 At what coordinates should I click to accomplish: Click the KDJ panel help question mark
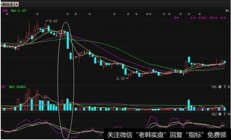(224, 114)
